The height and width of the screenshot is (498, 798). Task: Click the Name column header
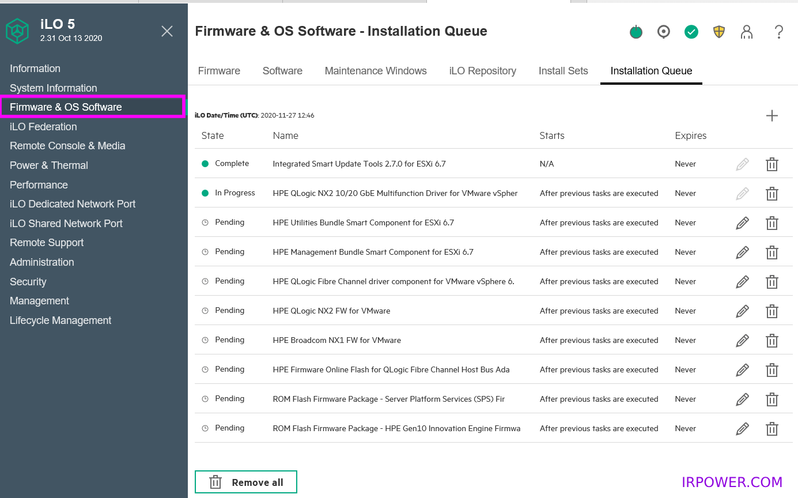click(x=286, y=136)
